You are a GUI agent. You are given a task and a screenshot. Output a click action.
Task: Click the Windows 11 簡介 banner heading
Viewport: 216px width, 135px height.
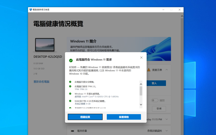[x=83, y=41]
